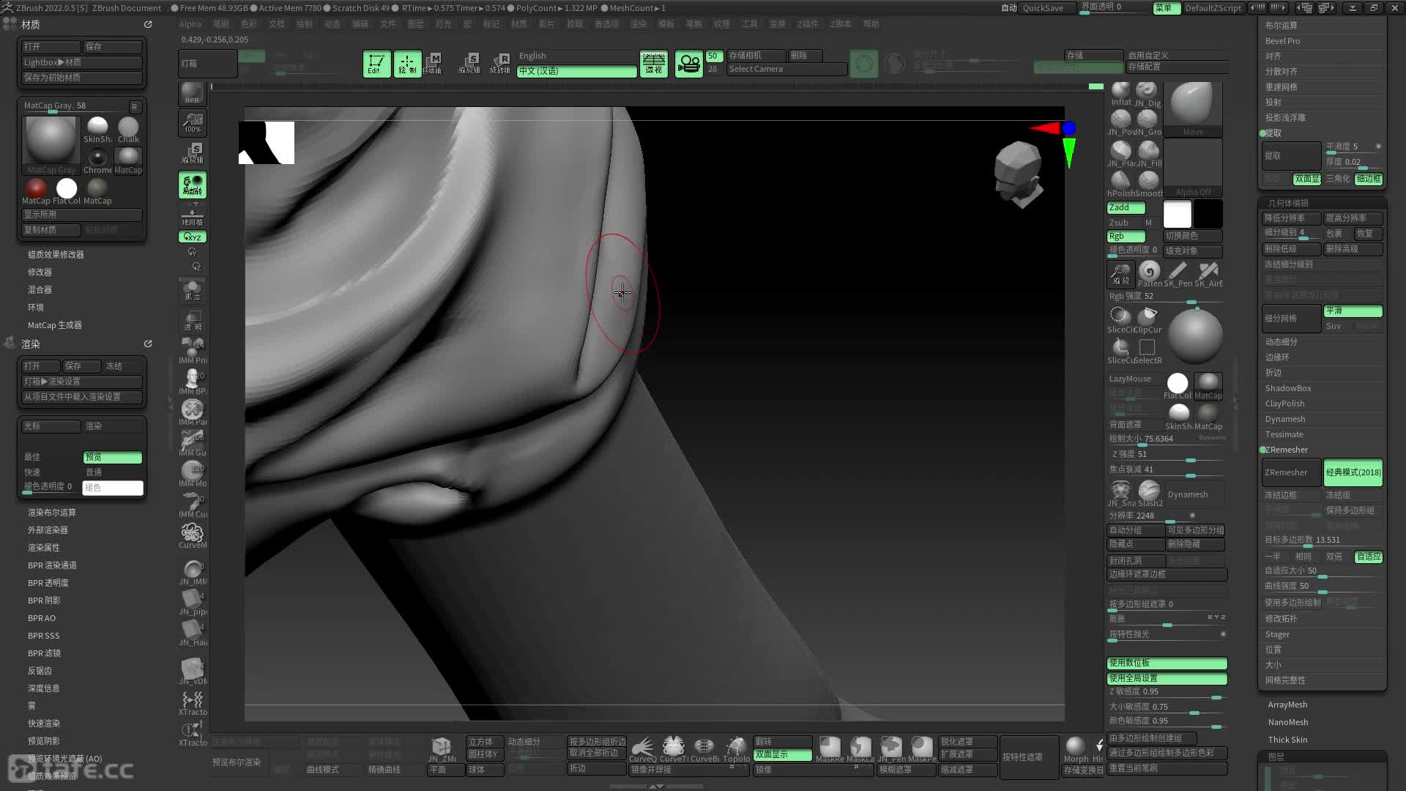Select the white main color swatch

click(1178, 214)
